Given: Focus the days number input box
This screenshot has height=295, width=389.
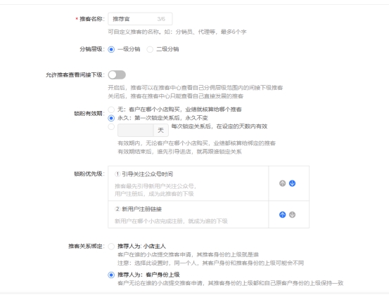Looking at the screenshot, I should pyautogui.click(x=136, y=130).
